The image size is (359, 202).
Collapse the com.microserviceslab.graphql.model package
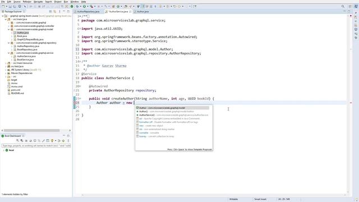coord(9,30)
